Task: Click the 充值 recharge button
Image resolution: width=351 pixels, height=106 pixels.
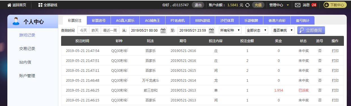Action: pyautogui.click(x=258, y=5)
